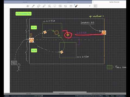Select the highlighter tool
Viewport: 130px width, 97px height.
(x=44, y=6)
